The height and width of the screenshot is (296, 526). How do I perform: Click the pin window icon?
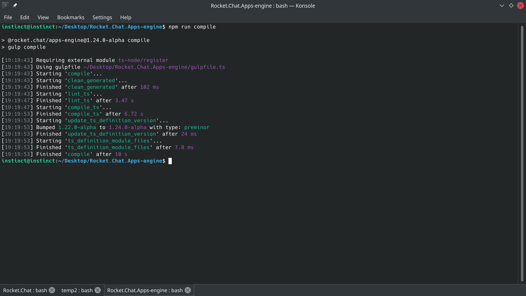pyautogui.click(x=15, y=5)
